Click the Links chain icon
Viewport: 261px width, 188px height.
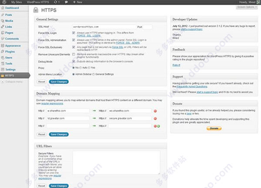3,27
